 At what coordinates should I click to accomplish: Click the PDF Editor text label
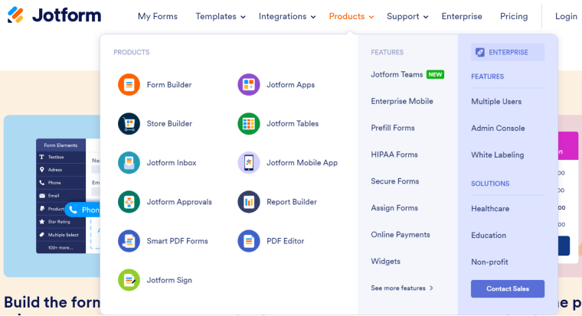click(x=286, y=241)
